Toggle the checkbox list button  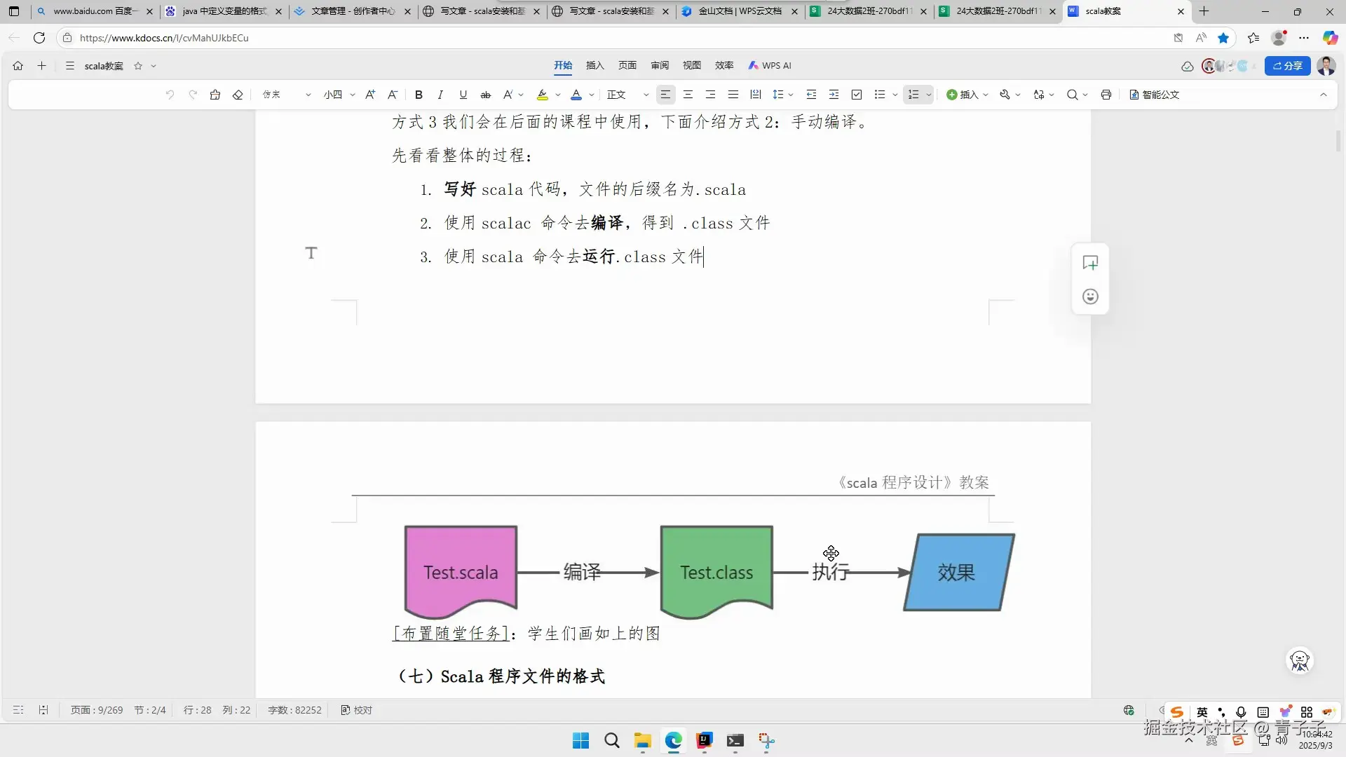pyautogui.click(x=856, y=95)
